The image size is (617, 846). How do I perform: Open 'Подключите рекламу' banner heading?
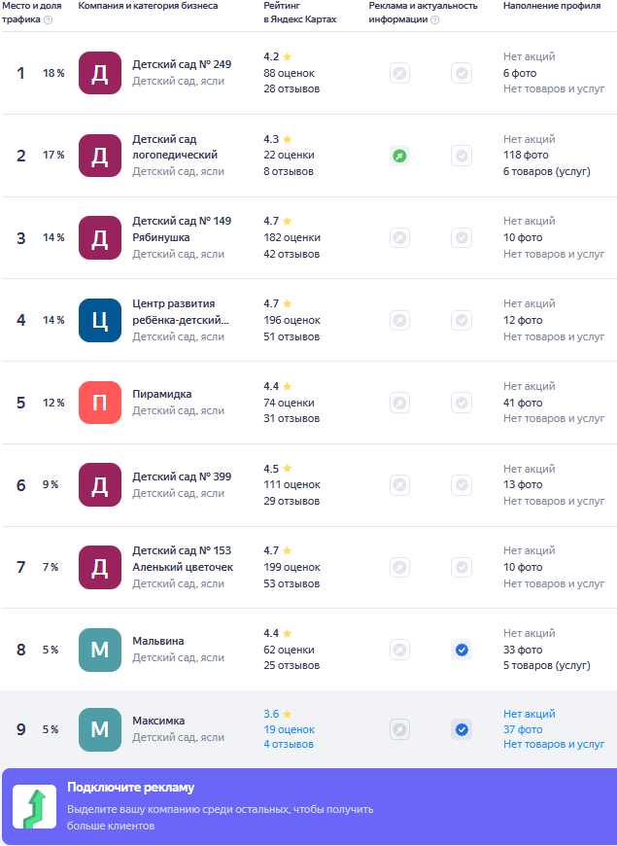130,788
